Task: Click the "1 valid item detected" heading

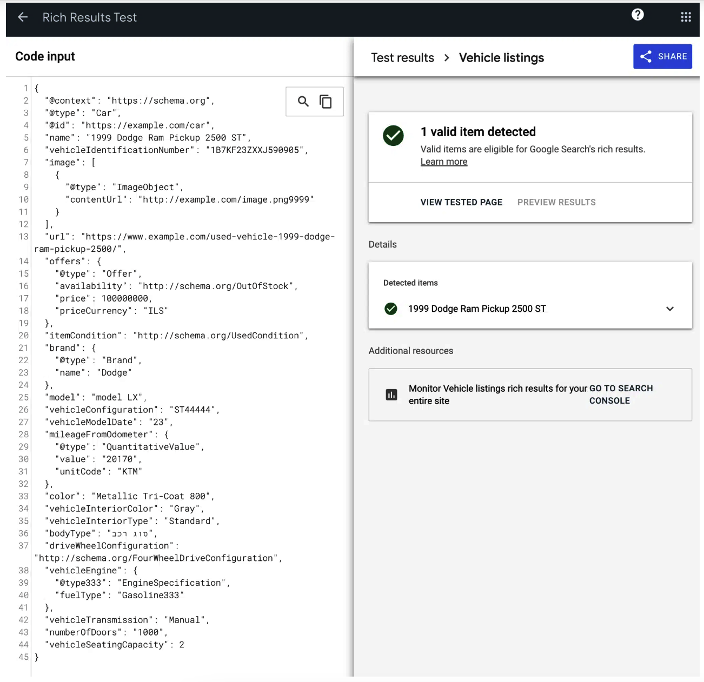Action: pyautogui.click(x=478, y=132)
